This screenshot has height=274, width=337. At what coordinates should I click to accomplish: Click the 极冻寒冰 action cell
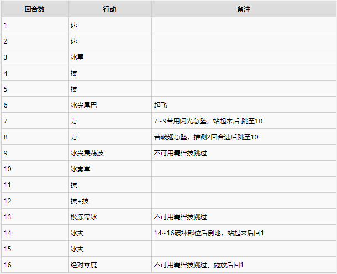[x=109, y=217]
